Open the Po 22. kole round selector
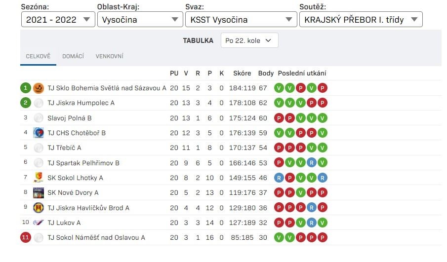 point(249,40)
